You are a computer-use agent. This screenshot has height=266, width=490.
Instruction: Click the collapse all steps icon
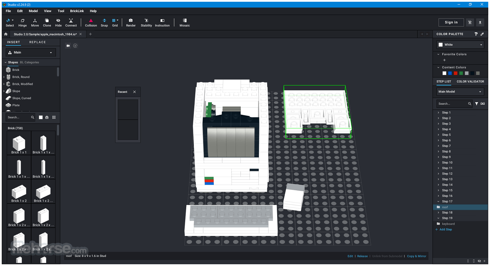pyautogui.click(x=468, y=261)
